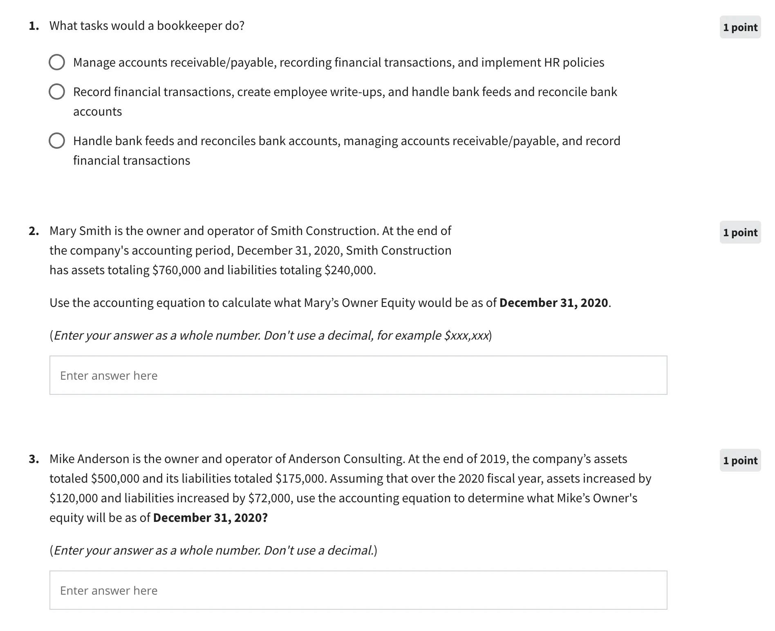Click the '1 point' badge for question 2
Image resolution: width=775 pixels, height=631 pixels.
pyautogui.click(x=740, y=233)
